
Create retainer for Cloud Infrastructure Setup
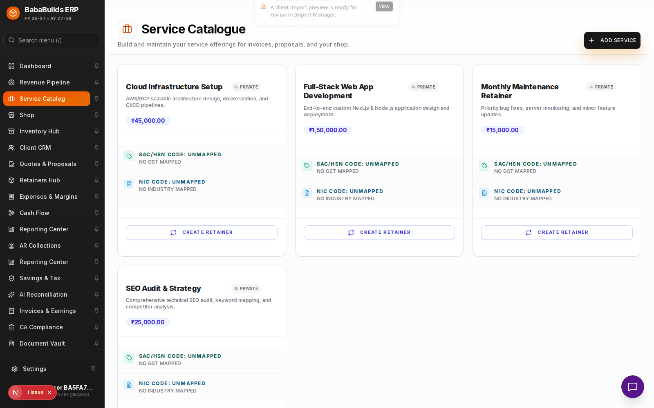(x=202, y=233)
